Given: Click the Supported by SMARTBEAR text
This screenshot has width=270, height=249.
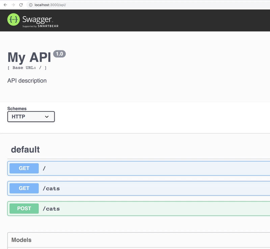Looking at the screenshot, I should click(x=40, y=26).
